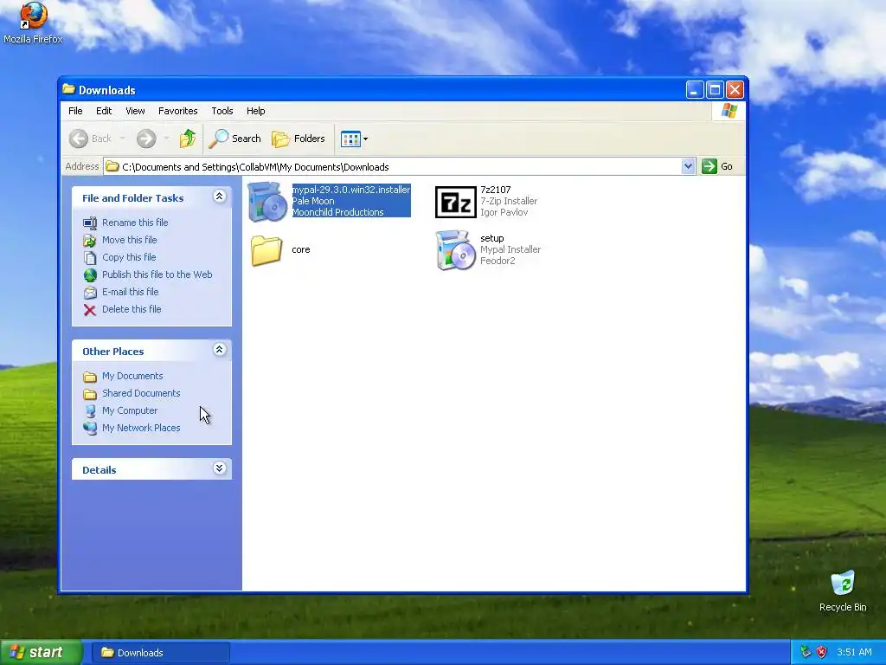Open the Start menu
Screen dimensions: 886x665
click(x=41, y=653)
